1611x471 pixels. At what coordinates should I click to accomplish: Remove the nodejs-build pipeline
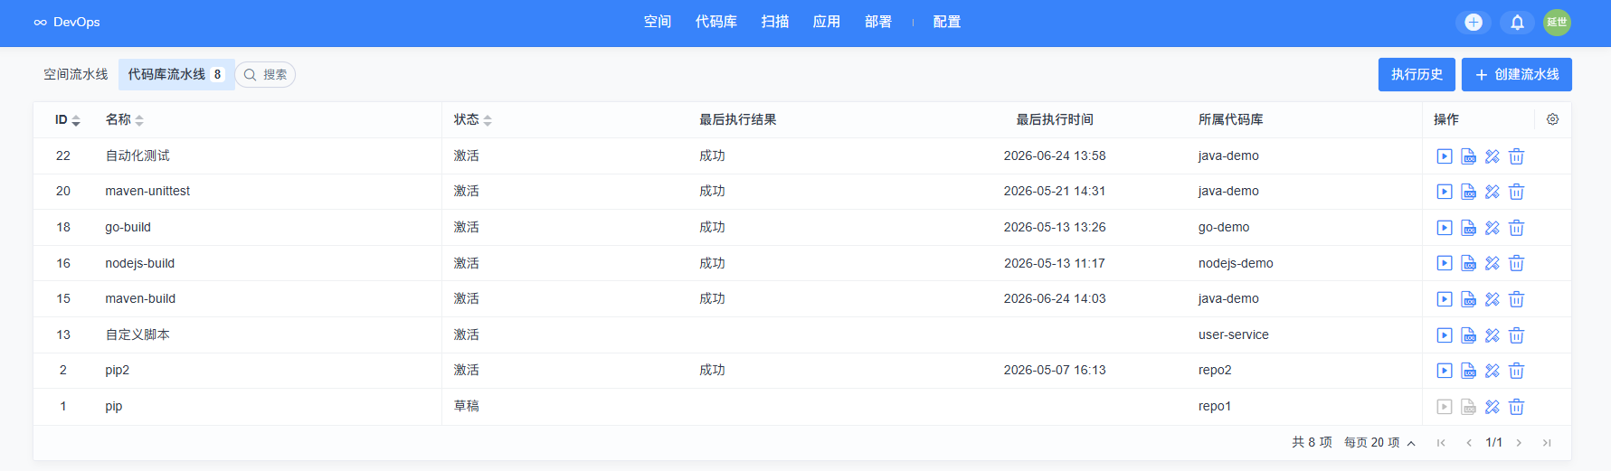click(x=1517, y=263)
